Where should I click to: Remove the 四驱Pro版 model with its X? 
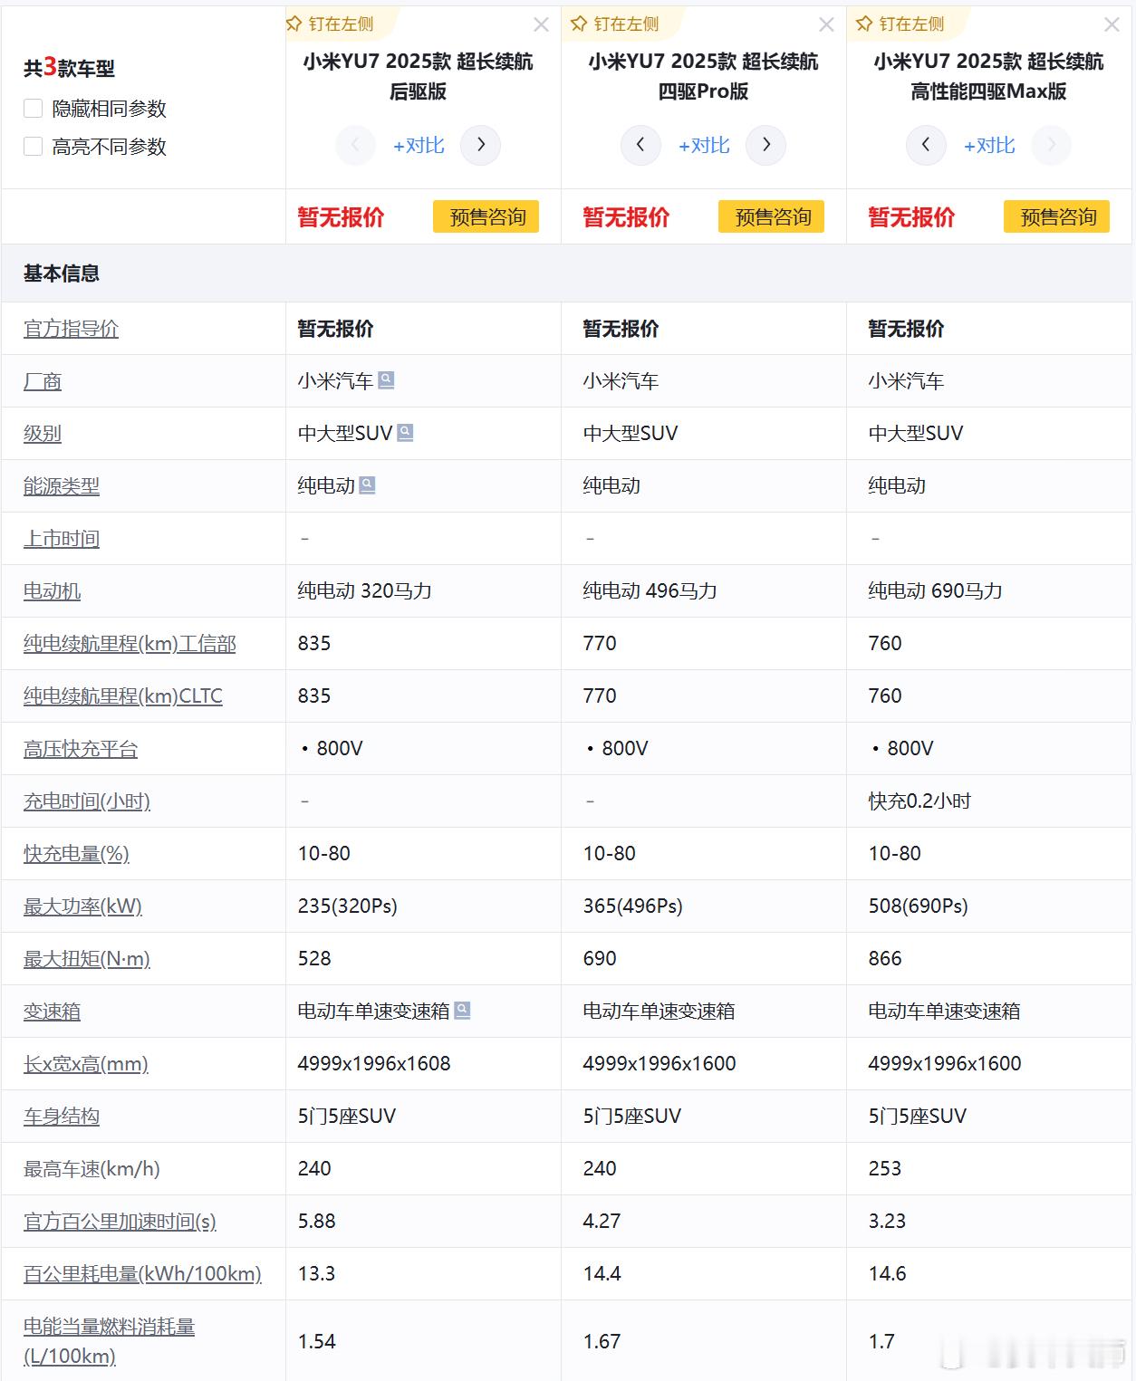[826, 24]
